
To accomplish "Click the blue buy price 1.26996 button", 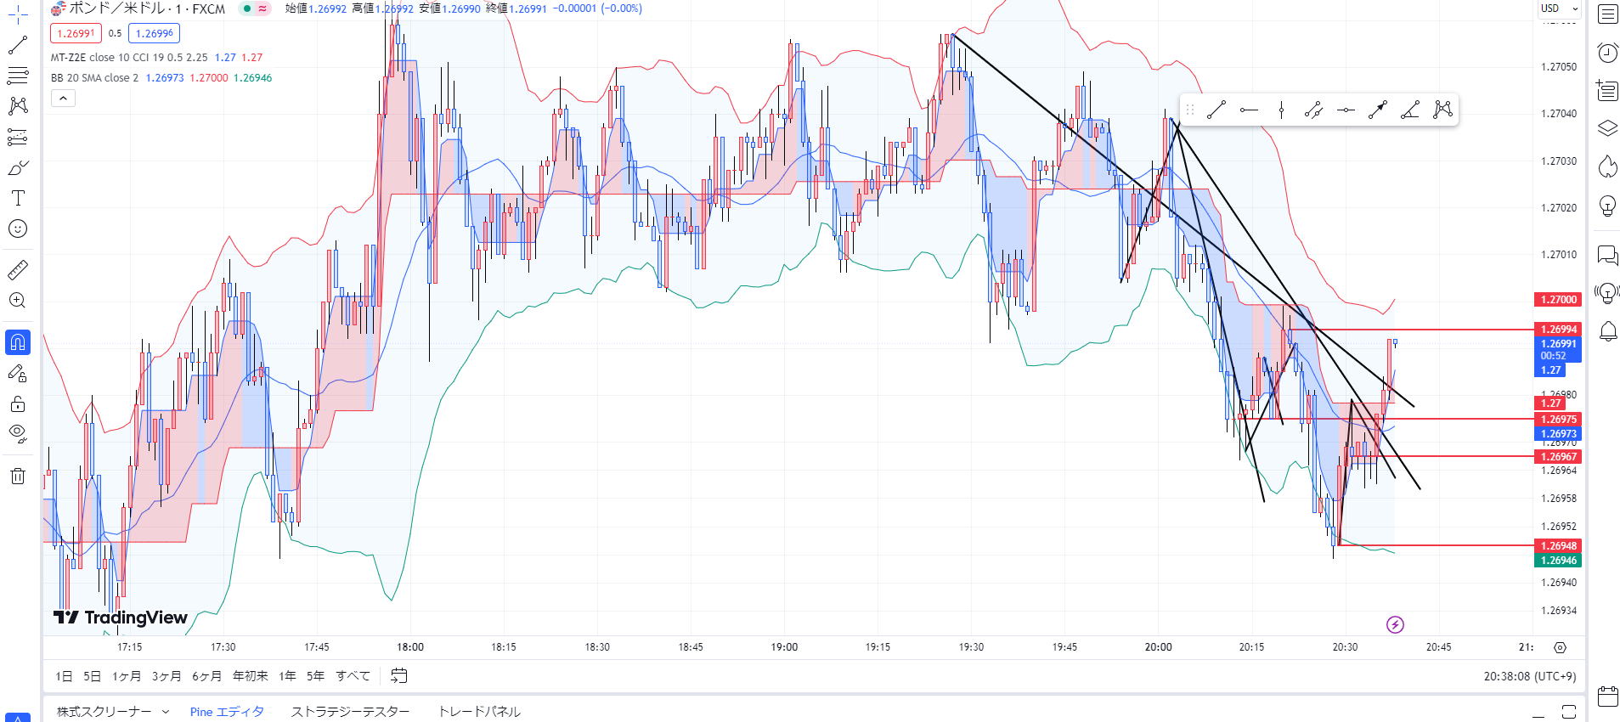I will point(154,33).
